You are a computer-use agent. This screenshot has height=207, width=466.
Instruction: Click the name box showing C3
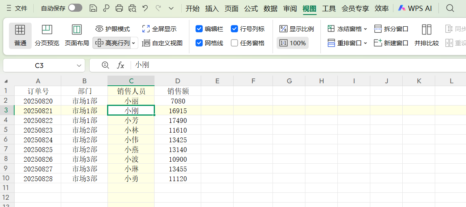tap(39, 65)
